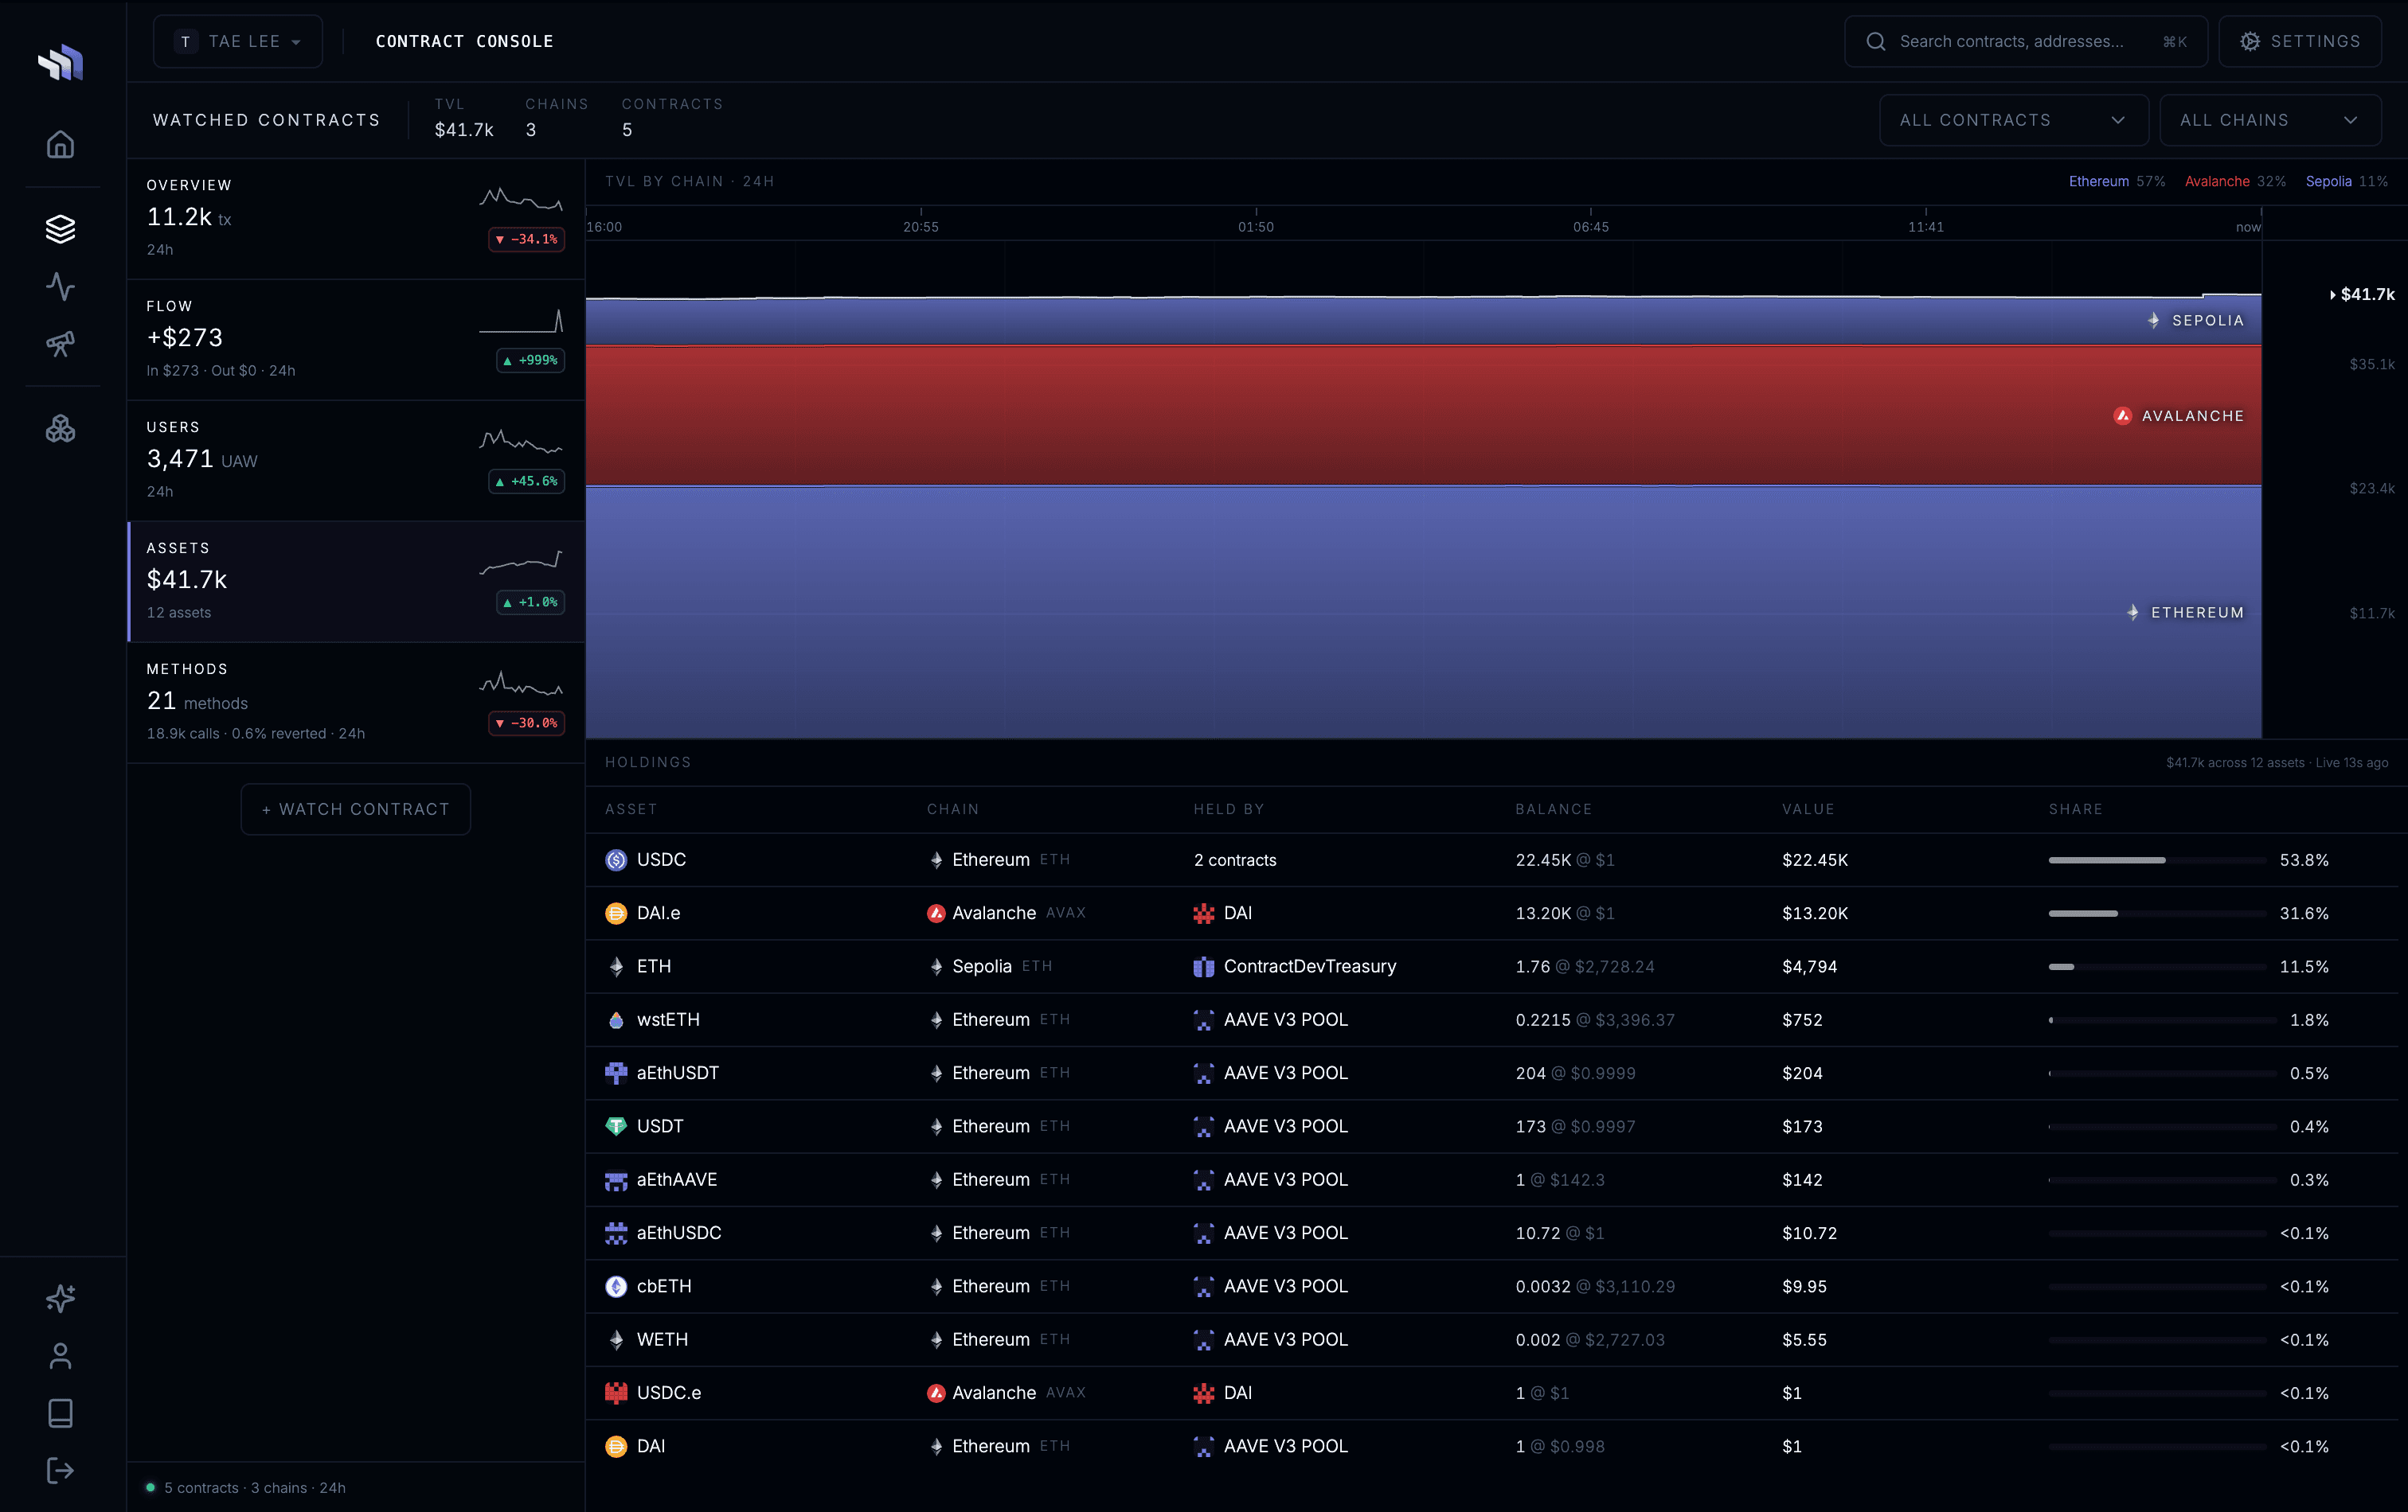Select the ASSETS metric card

356,581
